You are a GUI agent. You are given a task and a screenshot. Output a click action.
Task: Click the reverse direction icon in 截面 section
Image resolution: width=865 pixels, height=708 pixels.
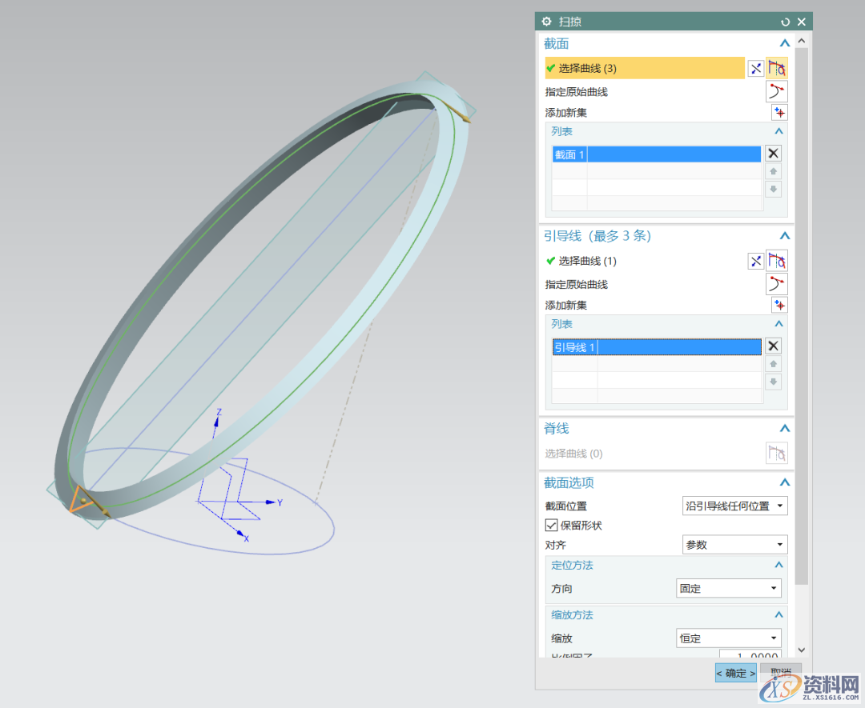pyautogui.click(x=755, y=69)
